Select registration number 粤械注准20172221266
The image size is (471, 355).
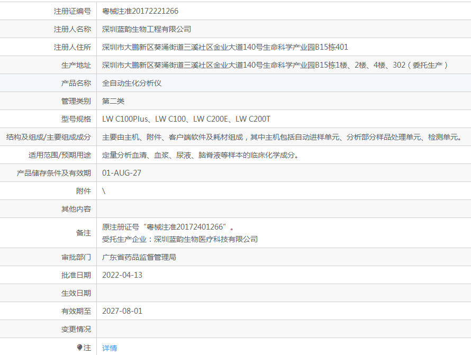(x=140, y=11)
